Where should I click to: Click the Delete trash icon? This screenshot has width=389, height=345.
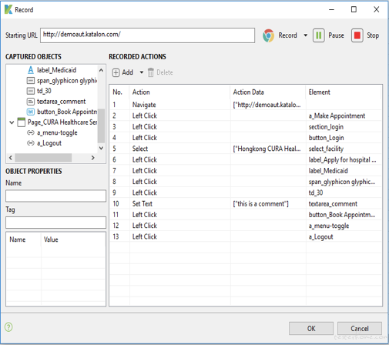point(151,72)
